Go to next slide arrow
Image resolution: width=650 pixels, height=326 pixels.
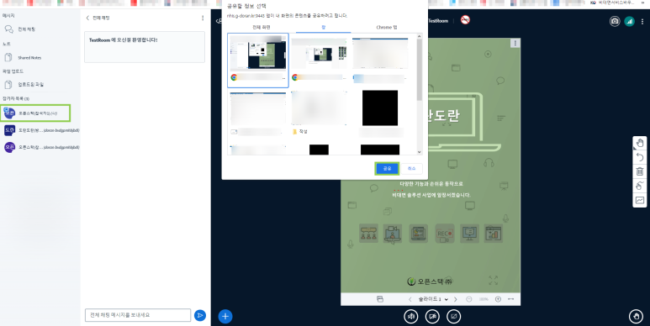[x=455, y=299]
